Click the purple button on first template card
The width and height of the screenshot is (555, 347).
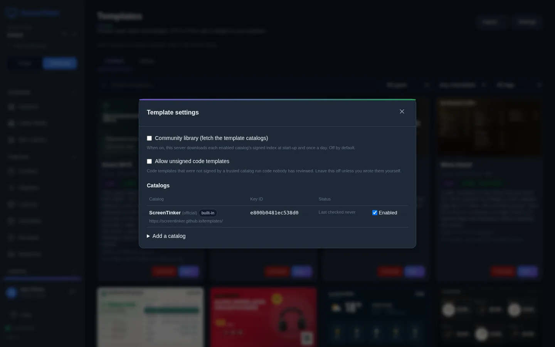coord(188,272)
